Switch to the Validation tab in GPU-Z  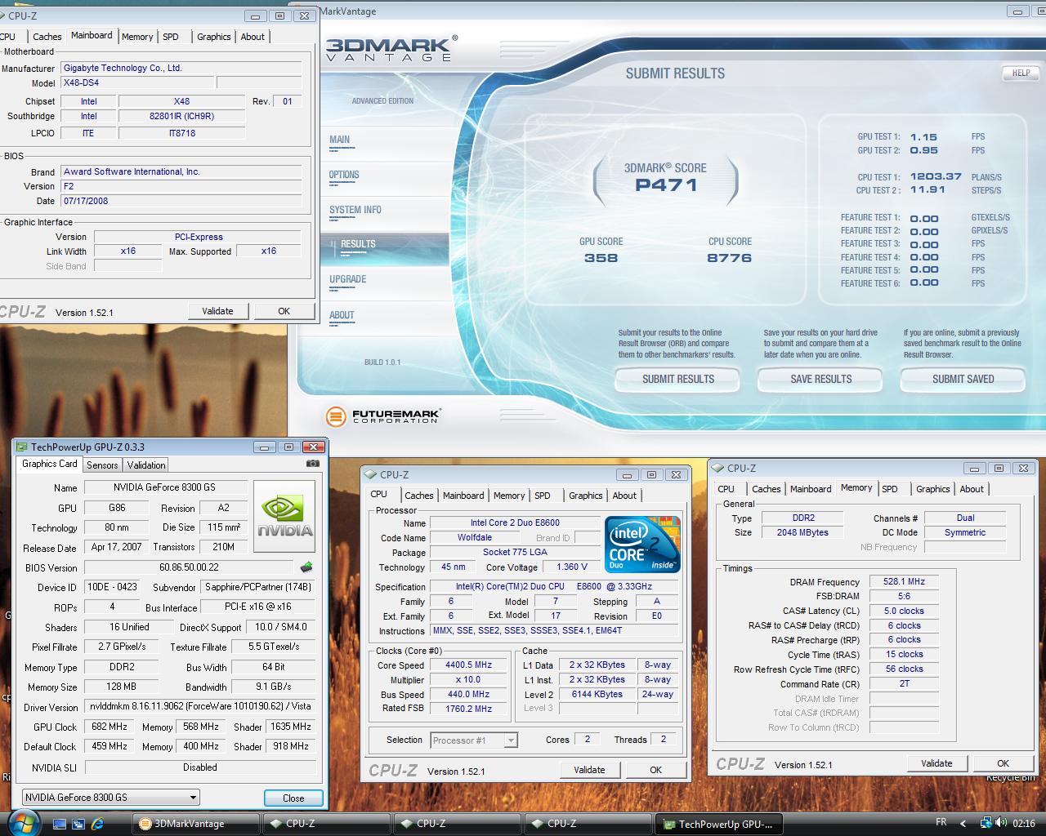(x=146, y=465)
